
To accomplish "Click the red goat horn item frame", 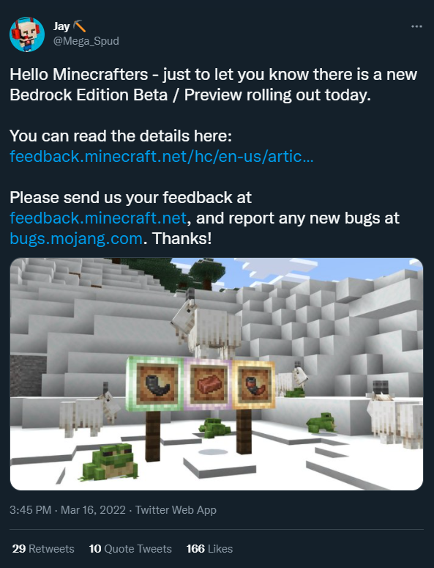I will 253,384.
